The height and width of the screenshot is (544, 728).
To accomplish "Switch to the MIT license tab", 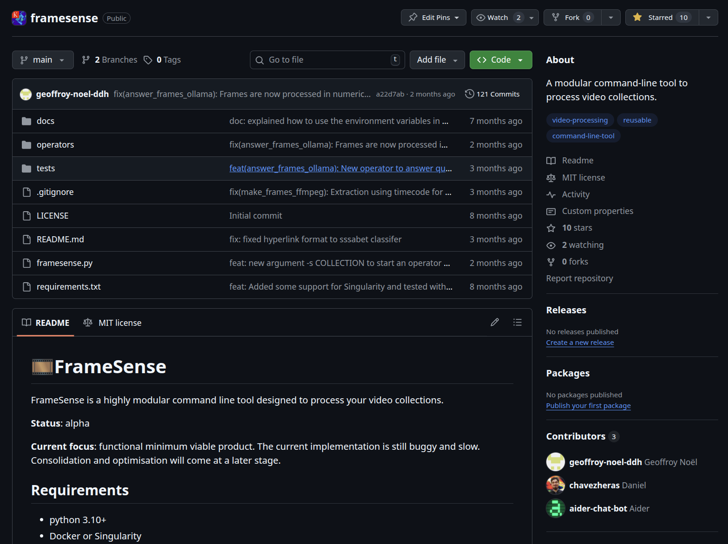I will click(112, 323).
